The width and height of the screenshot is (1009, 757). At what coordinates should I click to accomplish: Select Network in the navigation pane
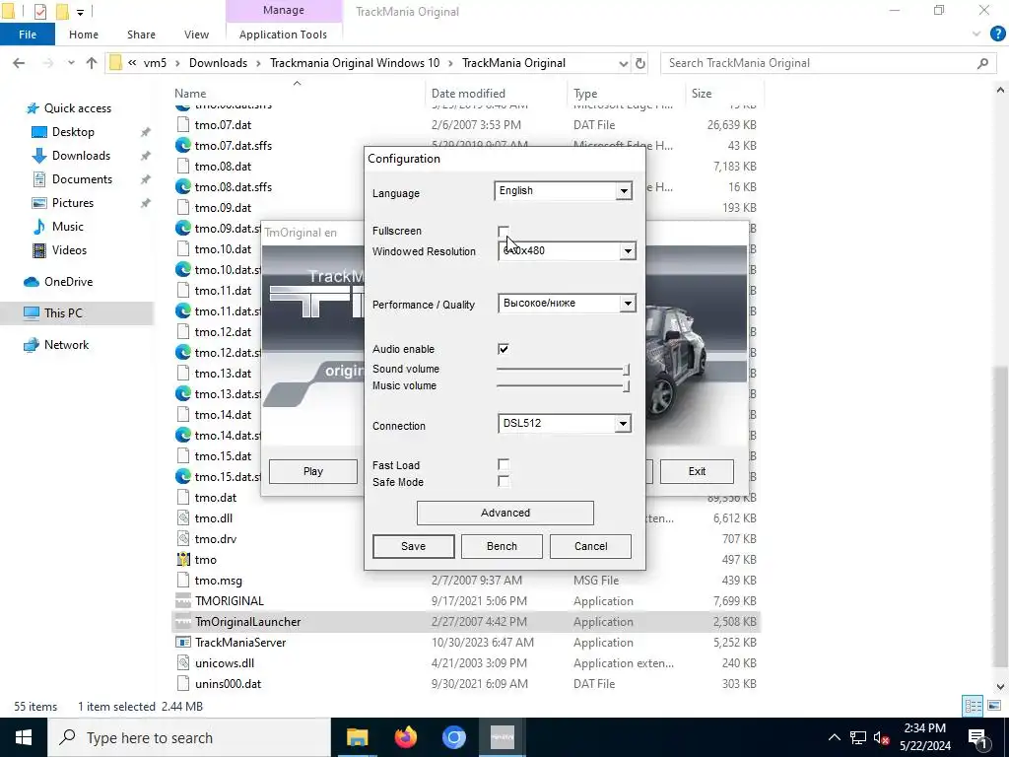(x=66, y=345)
